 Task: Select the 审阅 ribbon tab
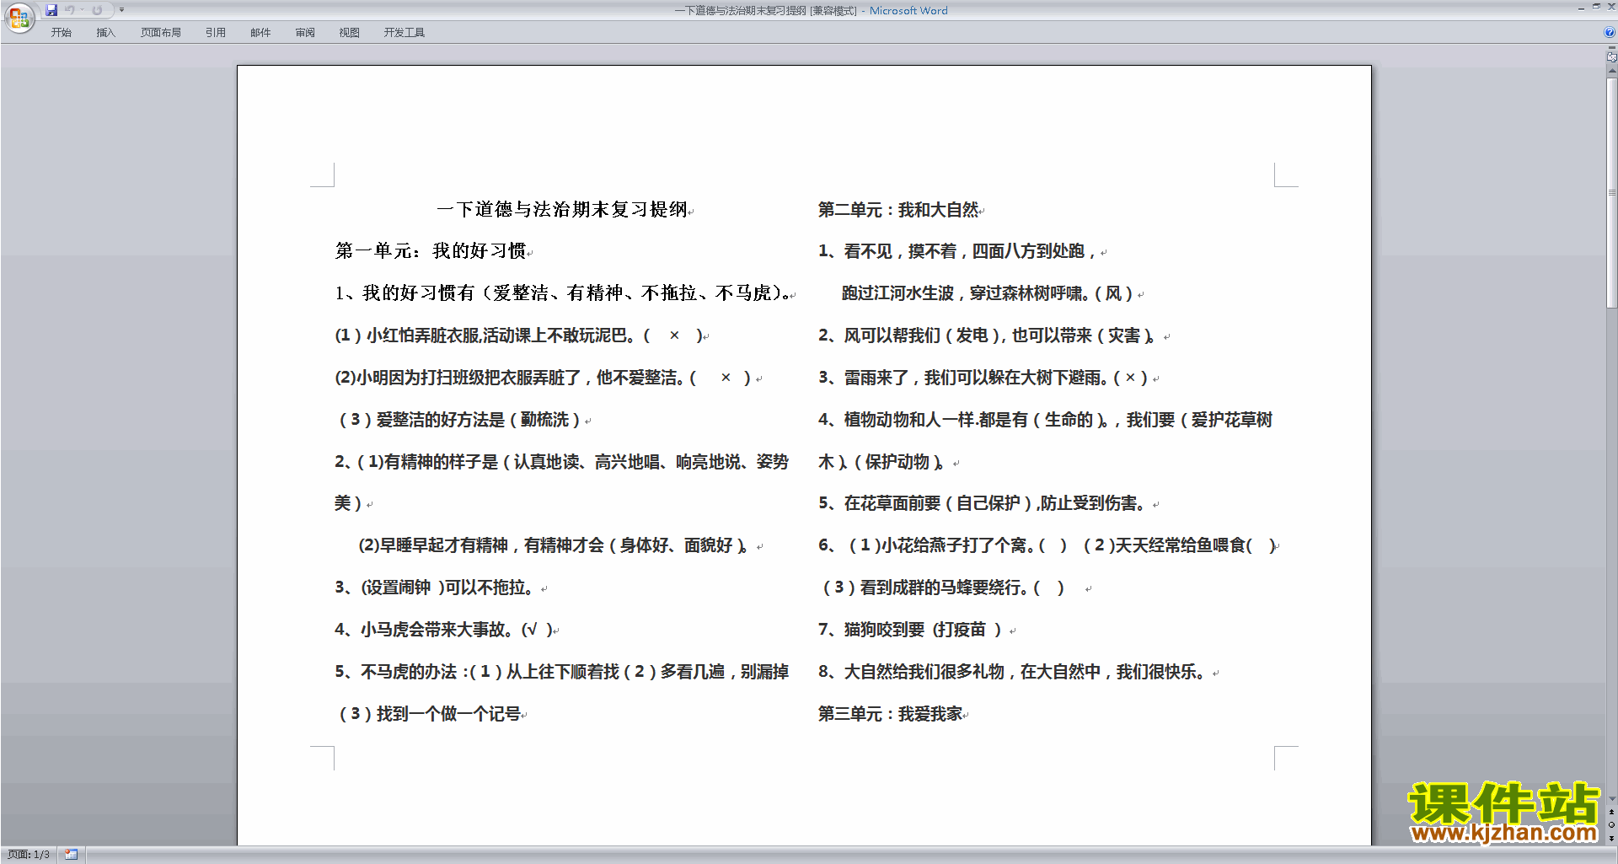click(x=305, y=32)
